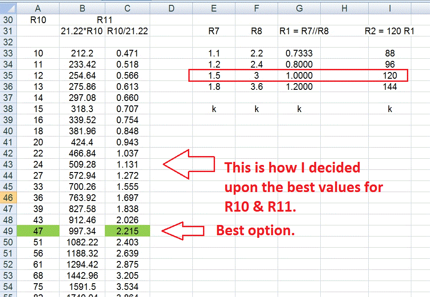Select row 49 header
This screenshot has height=297, width=430.
8,231
